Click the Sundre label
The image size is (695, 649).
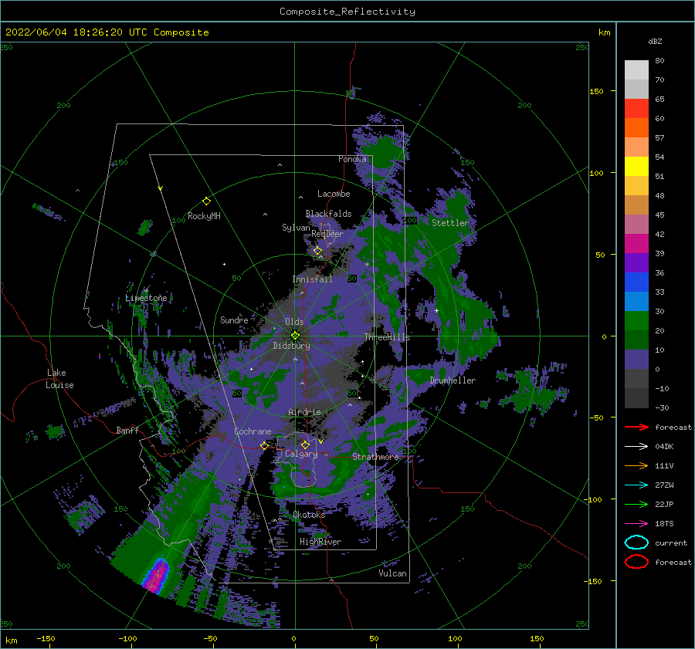pyautogui.click(x=234, y=319)
